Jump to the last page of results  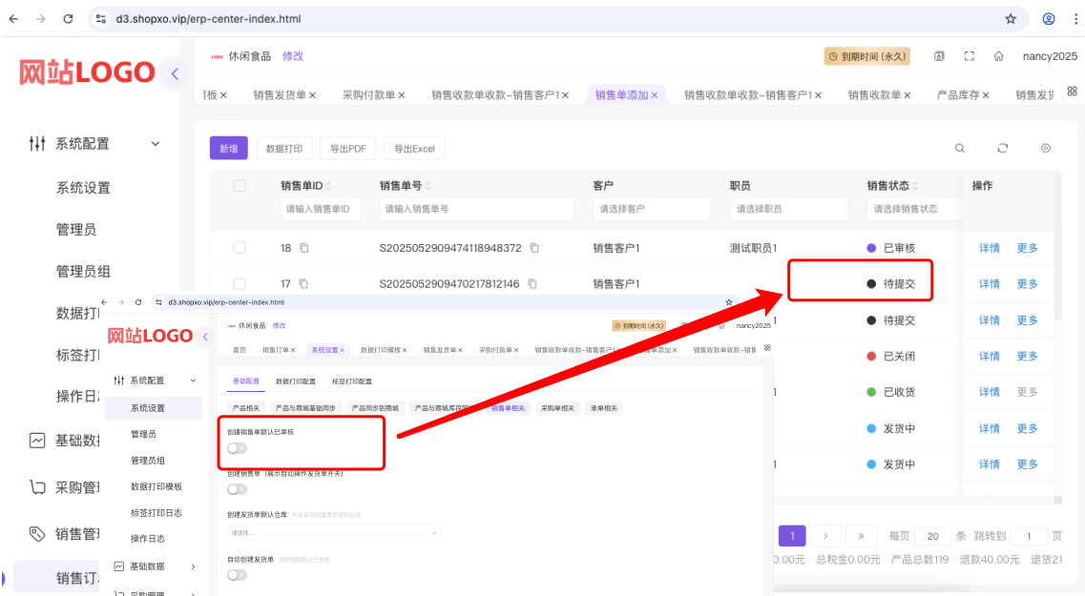[861, 536]
